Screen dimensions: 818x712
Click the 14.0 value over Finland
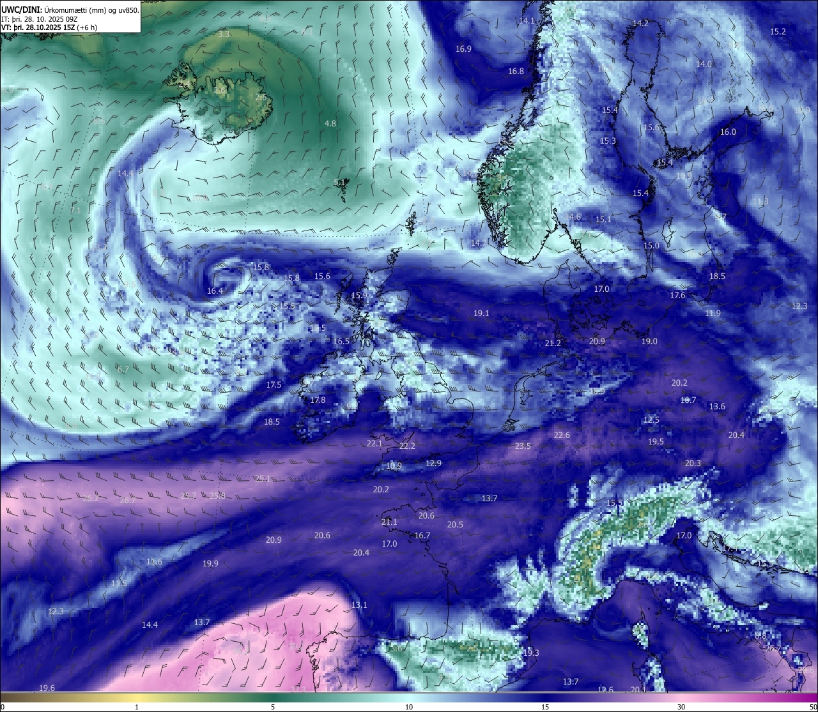click(x=704, y=64)
